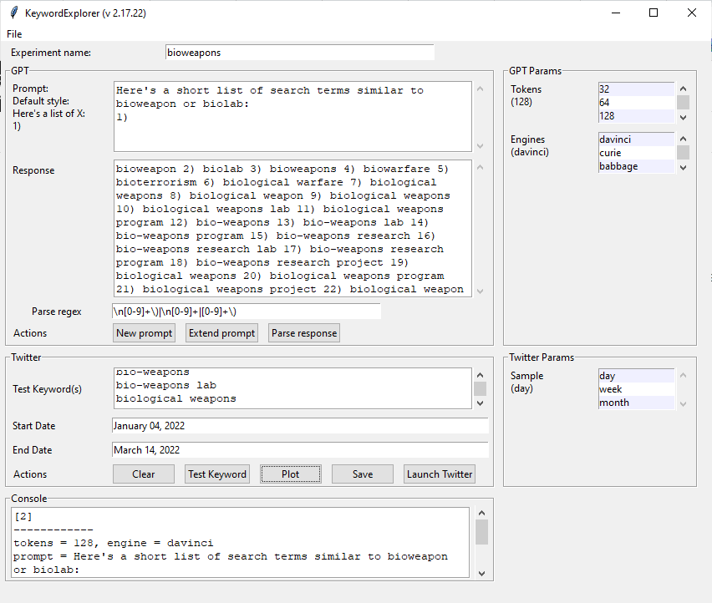Click the Experiment name input field
Image resolution: width=712 pixels, height=603 pixels.
(299, 53)
